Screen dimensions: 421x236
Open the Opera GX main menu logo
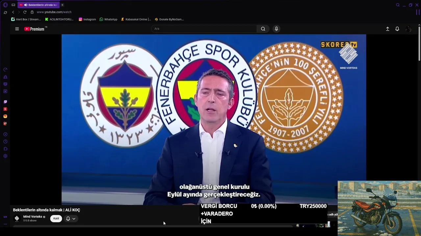point(5,5)
